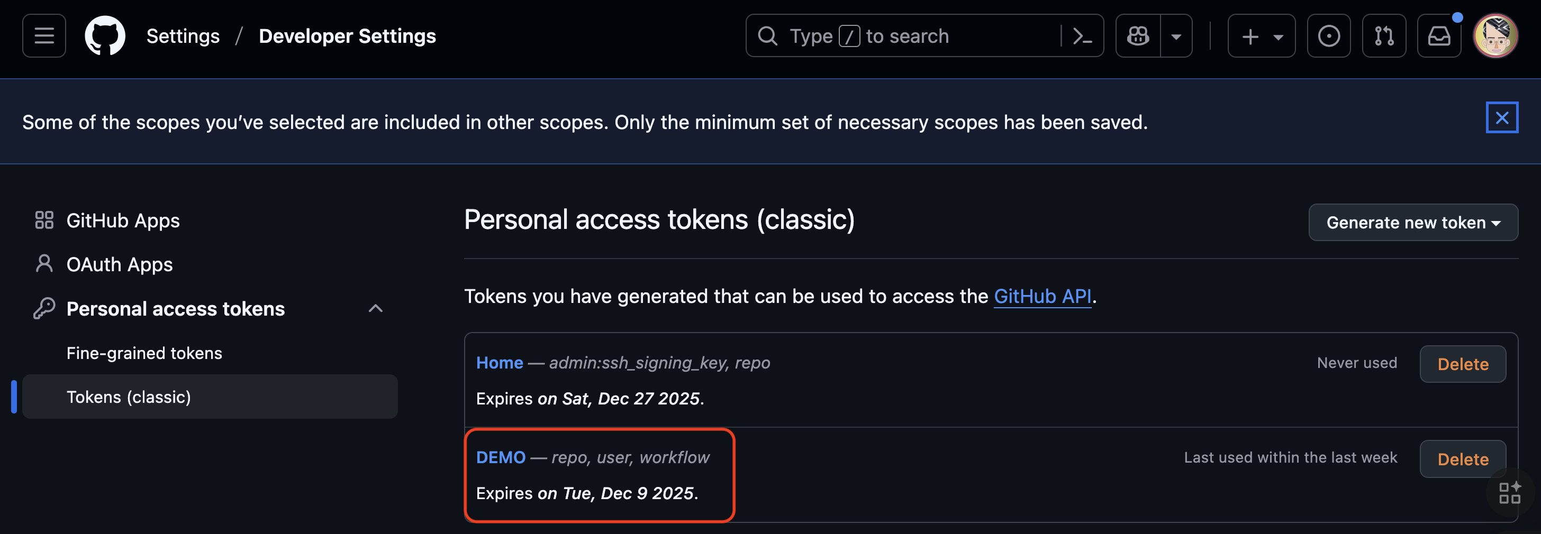Open the floating grid sparkle icon
This screenshot has height=534, width=1541.
point(1510,493)
